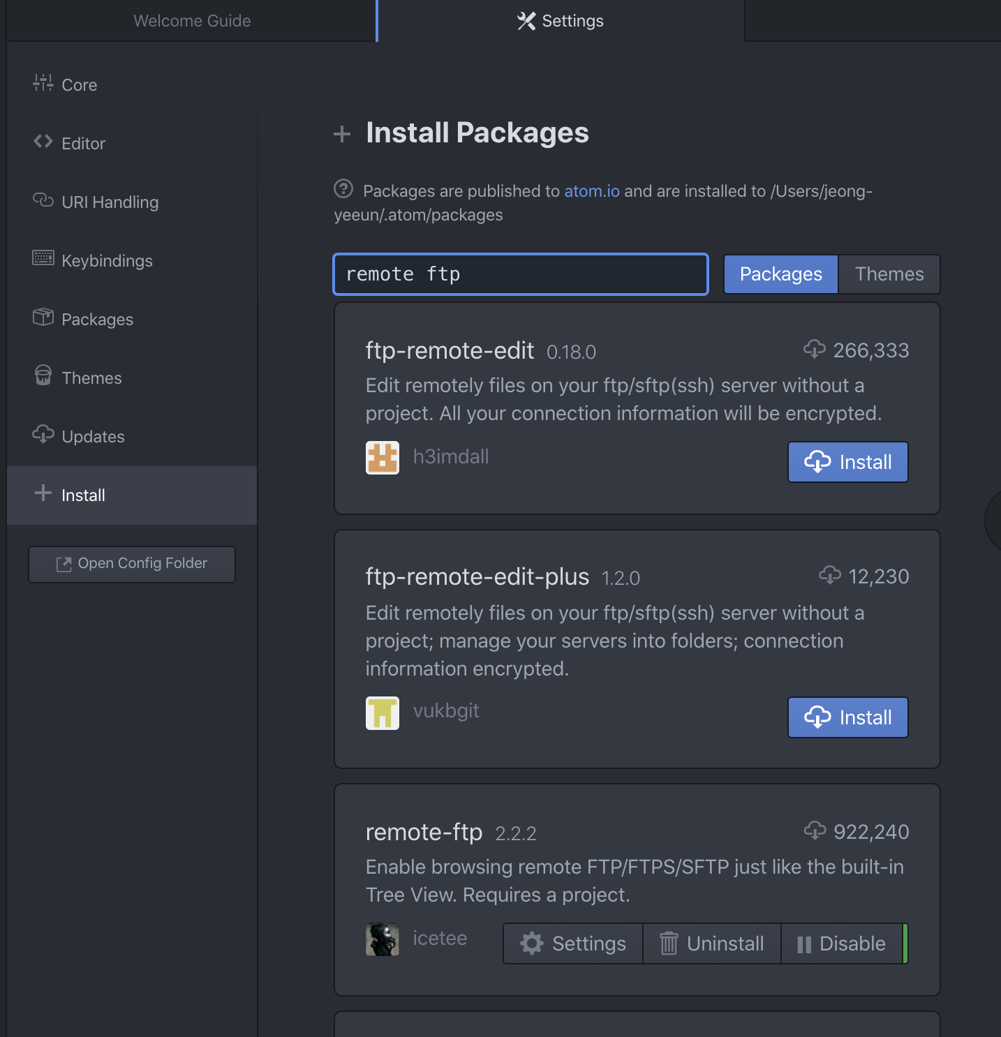Click the Packages box icon in sidebar
The image size is (1001, 1037).
tap(43, 317)
